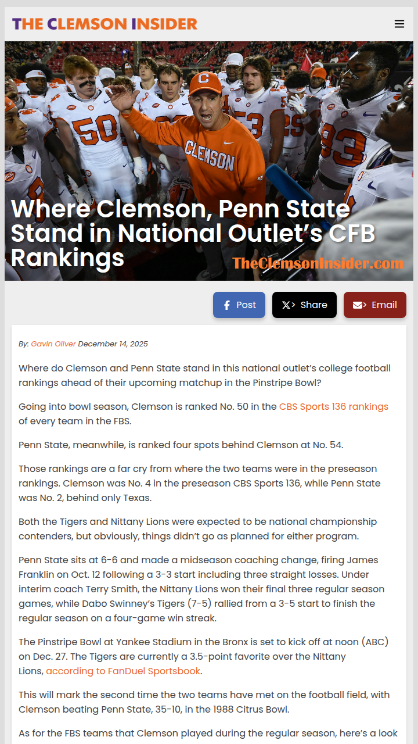Share article on X
The height and width of the screenshot is (744, 418).
304,305
